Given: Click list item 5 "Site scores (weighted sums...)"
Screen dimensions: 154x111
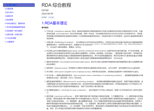Looking at the screenshot, I should [93, 72].
